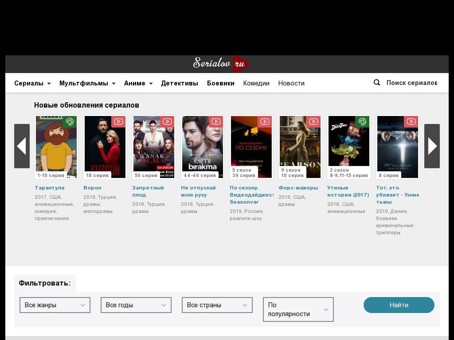Click play badge on Не отпускай мою руку poster
The image size is (454, 340).
[x=216, y=122]
